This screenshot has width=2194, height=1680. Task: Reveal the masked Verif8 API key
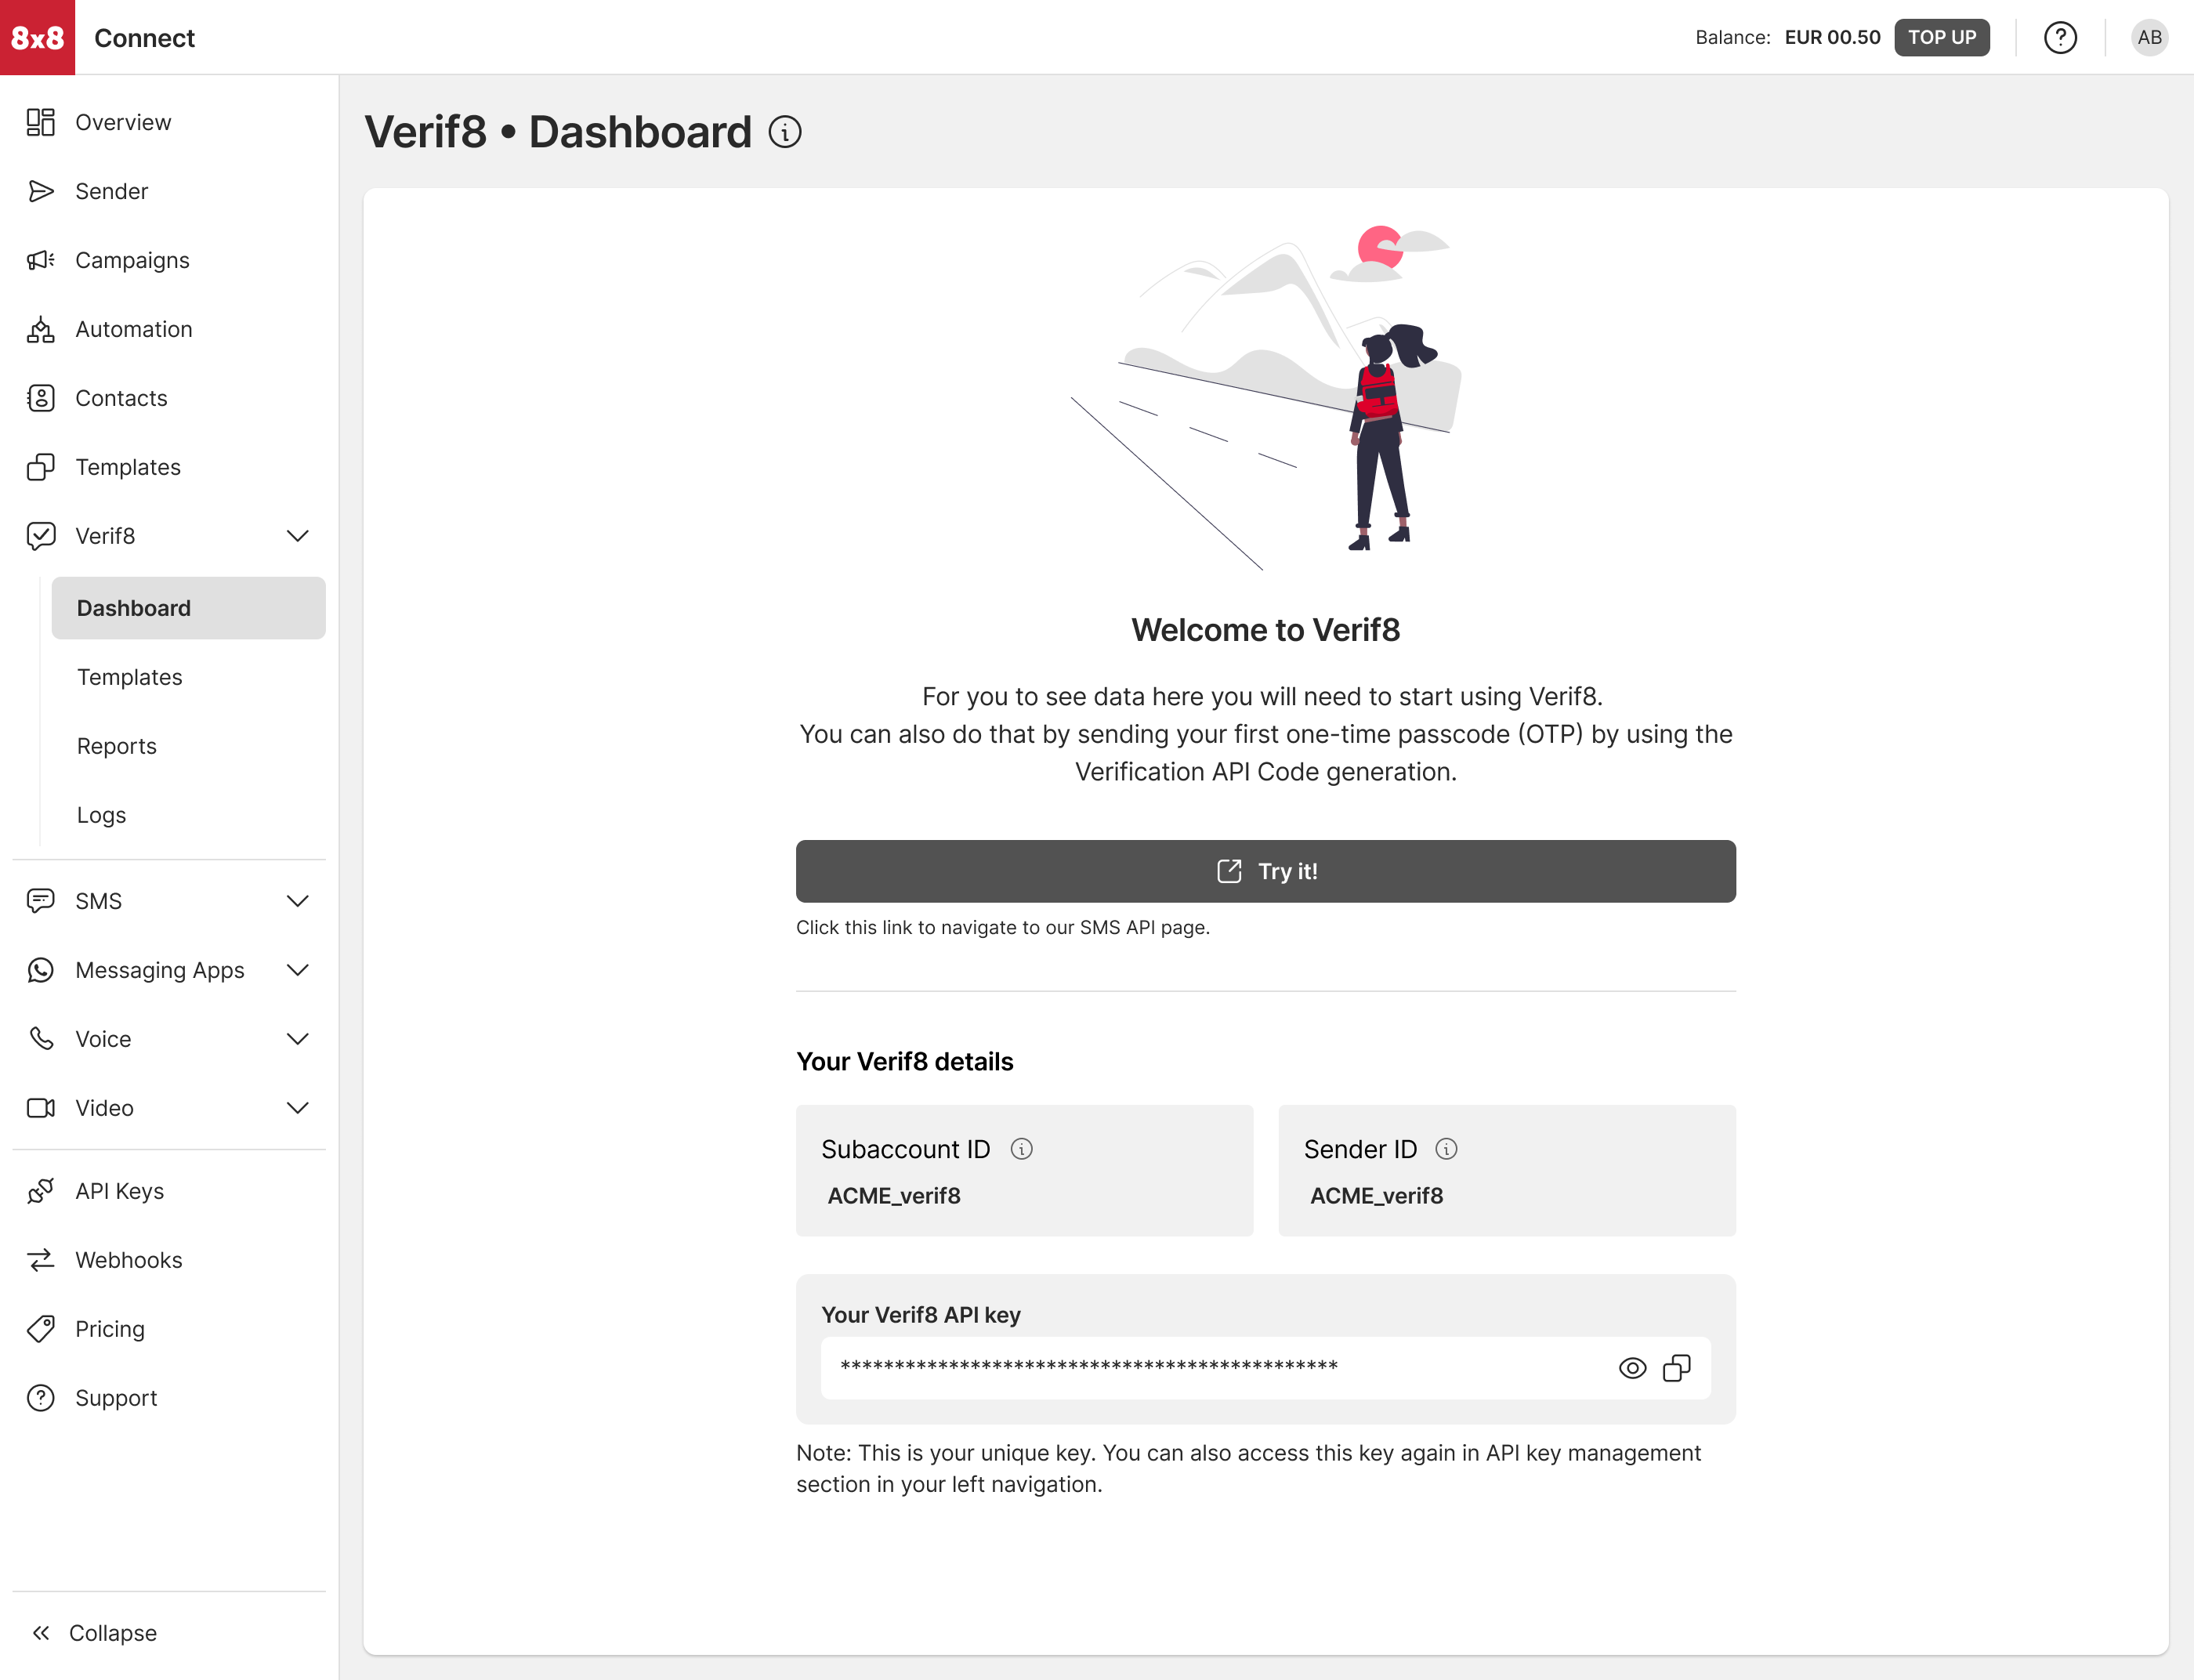(x=1632, y=1368)
